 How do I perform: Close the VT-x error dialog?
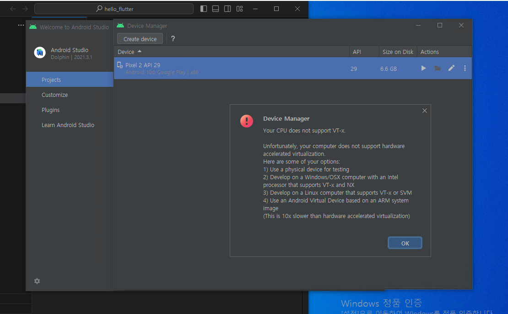pos(425,111)
